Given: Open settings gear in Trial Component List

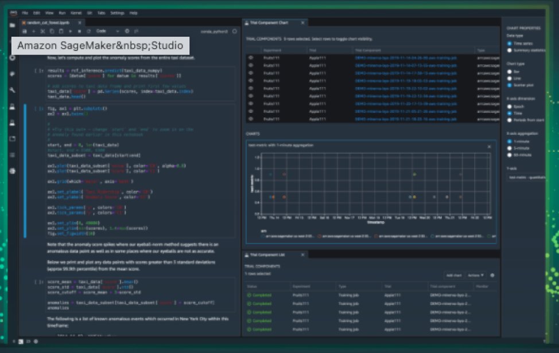Looking at the screenshot, I should point(492,276).
